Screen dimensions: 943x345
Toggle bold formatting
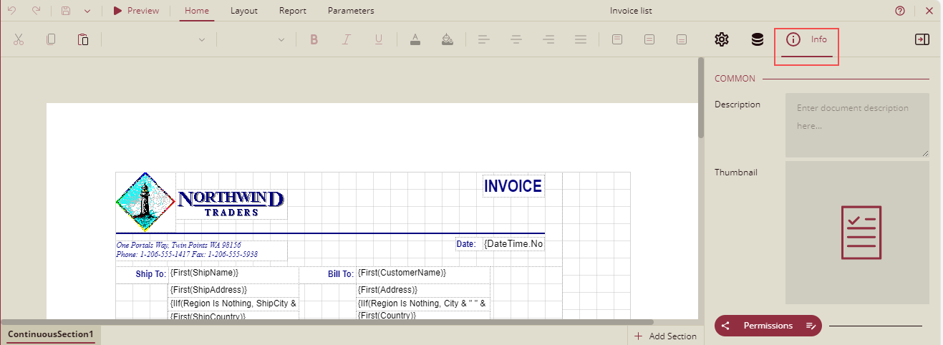click(x=314, y=39)
